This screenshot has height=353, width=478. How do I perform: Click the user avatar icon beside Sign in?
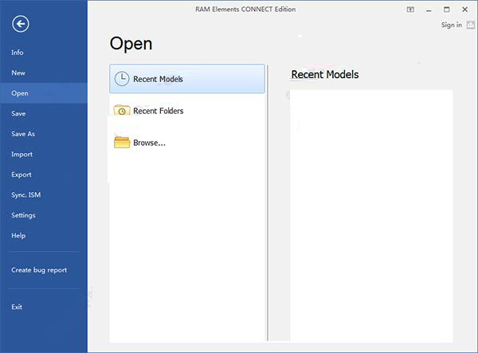pyautogui.click(x=470, y=25)
